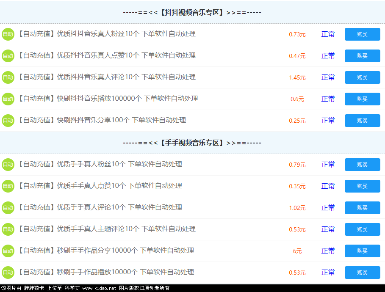This screenshot has width=385, height=292.
Task: Open item 优质手手真人评论10个 下单软件自动处理
Action: tap(100, 207)
